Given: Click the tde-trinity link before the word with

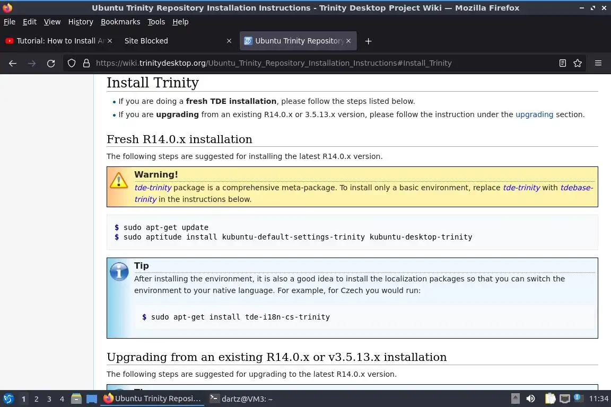Looking at the screenshot, I should click(521, 188).
